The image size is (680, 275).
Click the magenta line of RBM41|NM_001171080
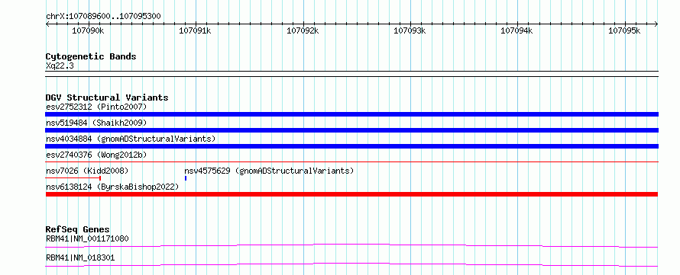pyautogui.click(x=351, y=245)
